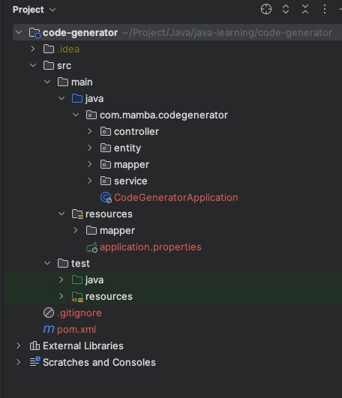The width and height of the screenshot is (342, 398).
Task: Click the Select Opened File crosshair icon
Action: 266,10
